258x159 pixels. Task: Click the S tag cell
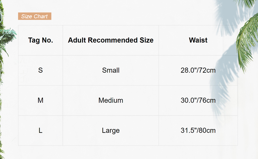coord(40,70)
